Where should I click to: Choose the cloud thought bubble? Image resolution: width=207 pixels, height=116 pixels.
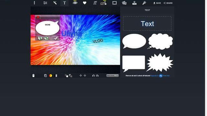[160, 41]
